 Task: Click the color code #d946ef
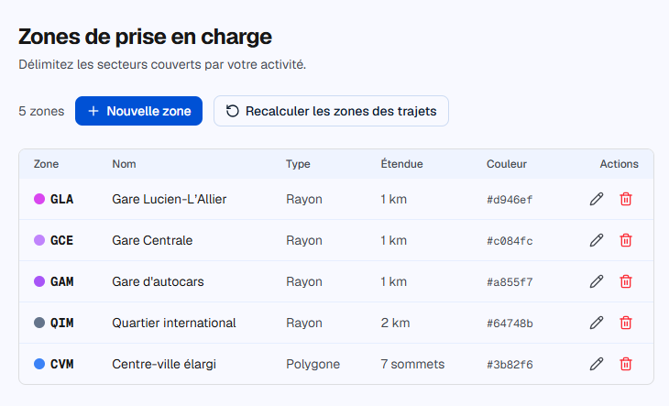(510, 200)
